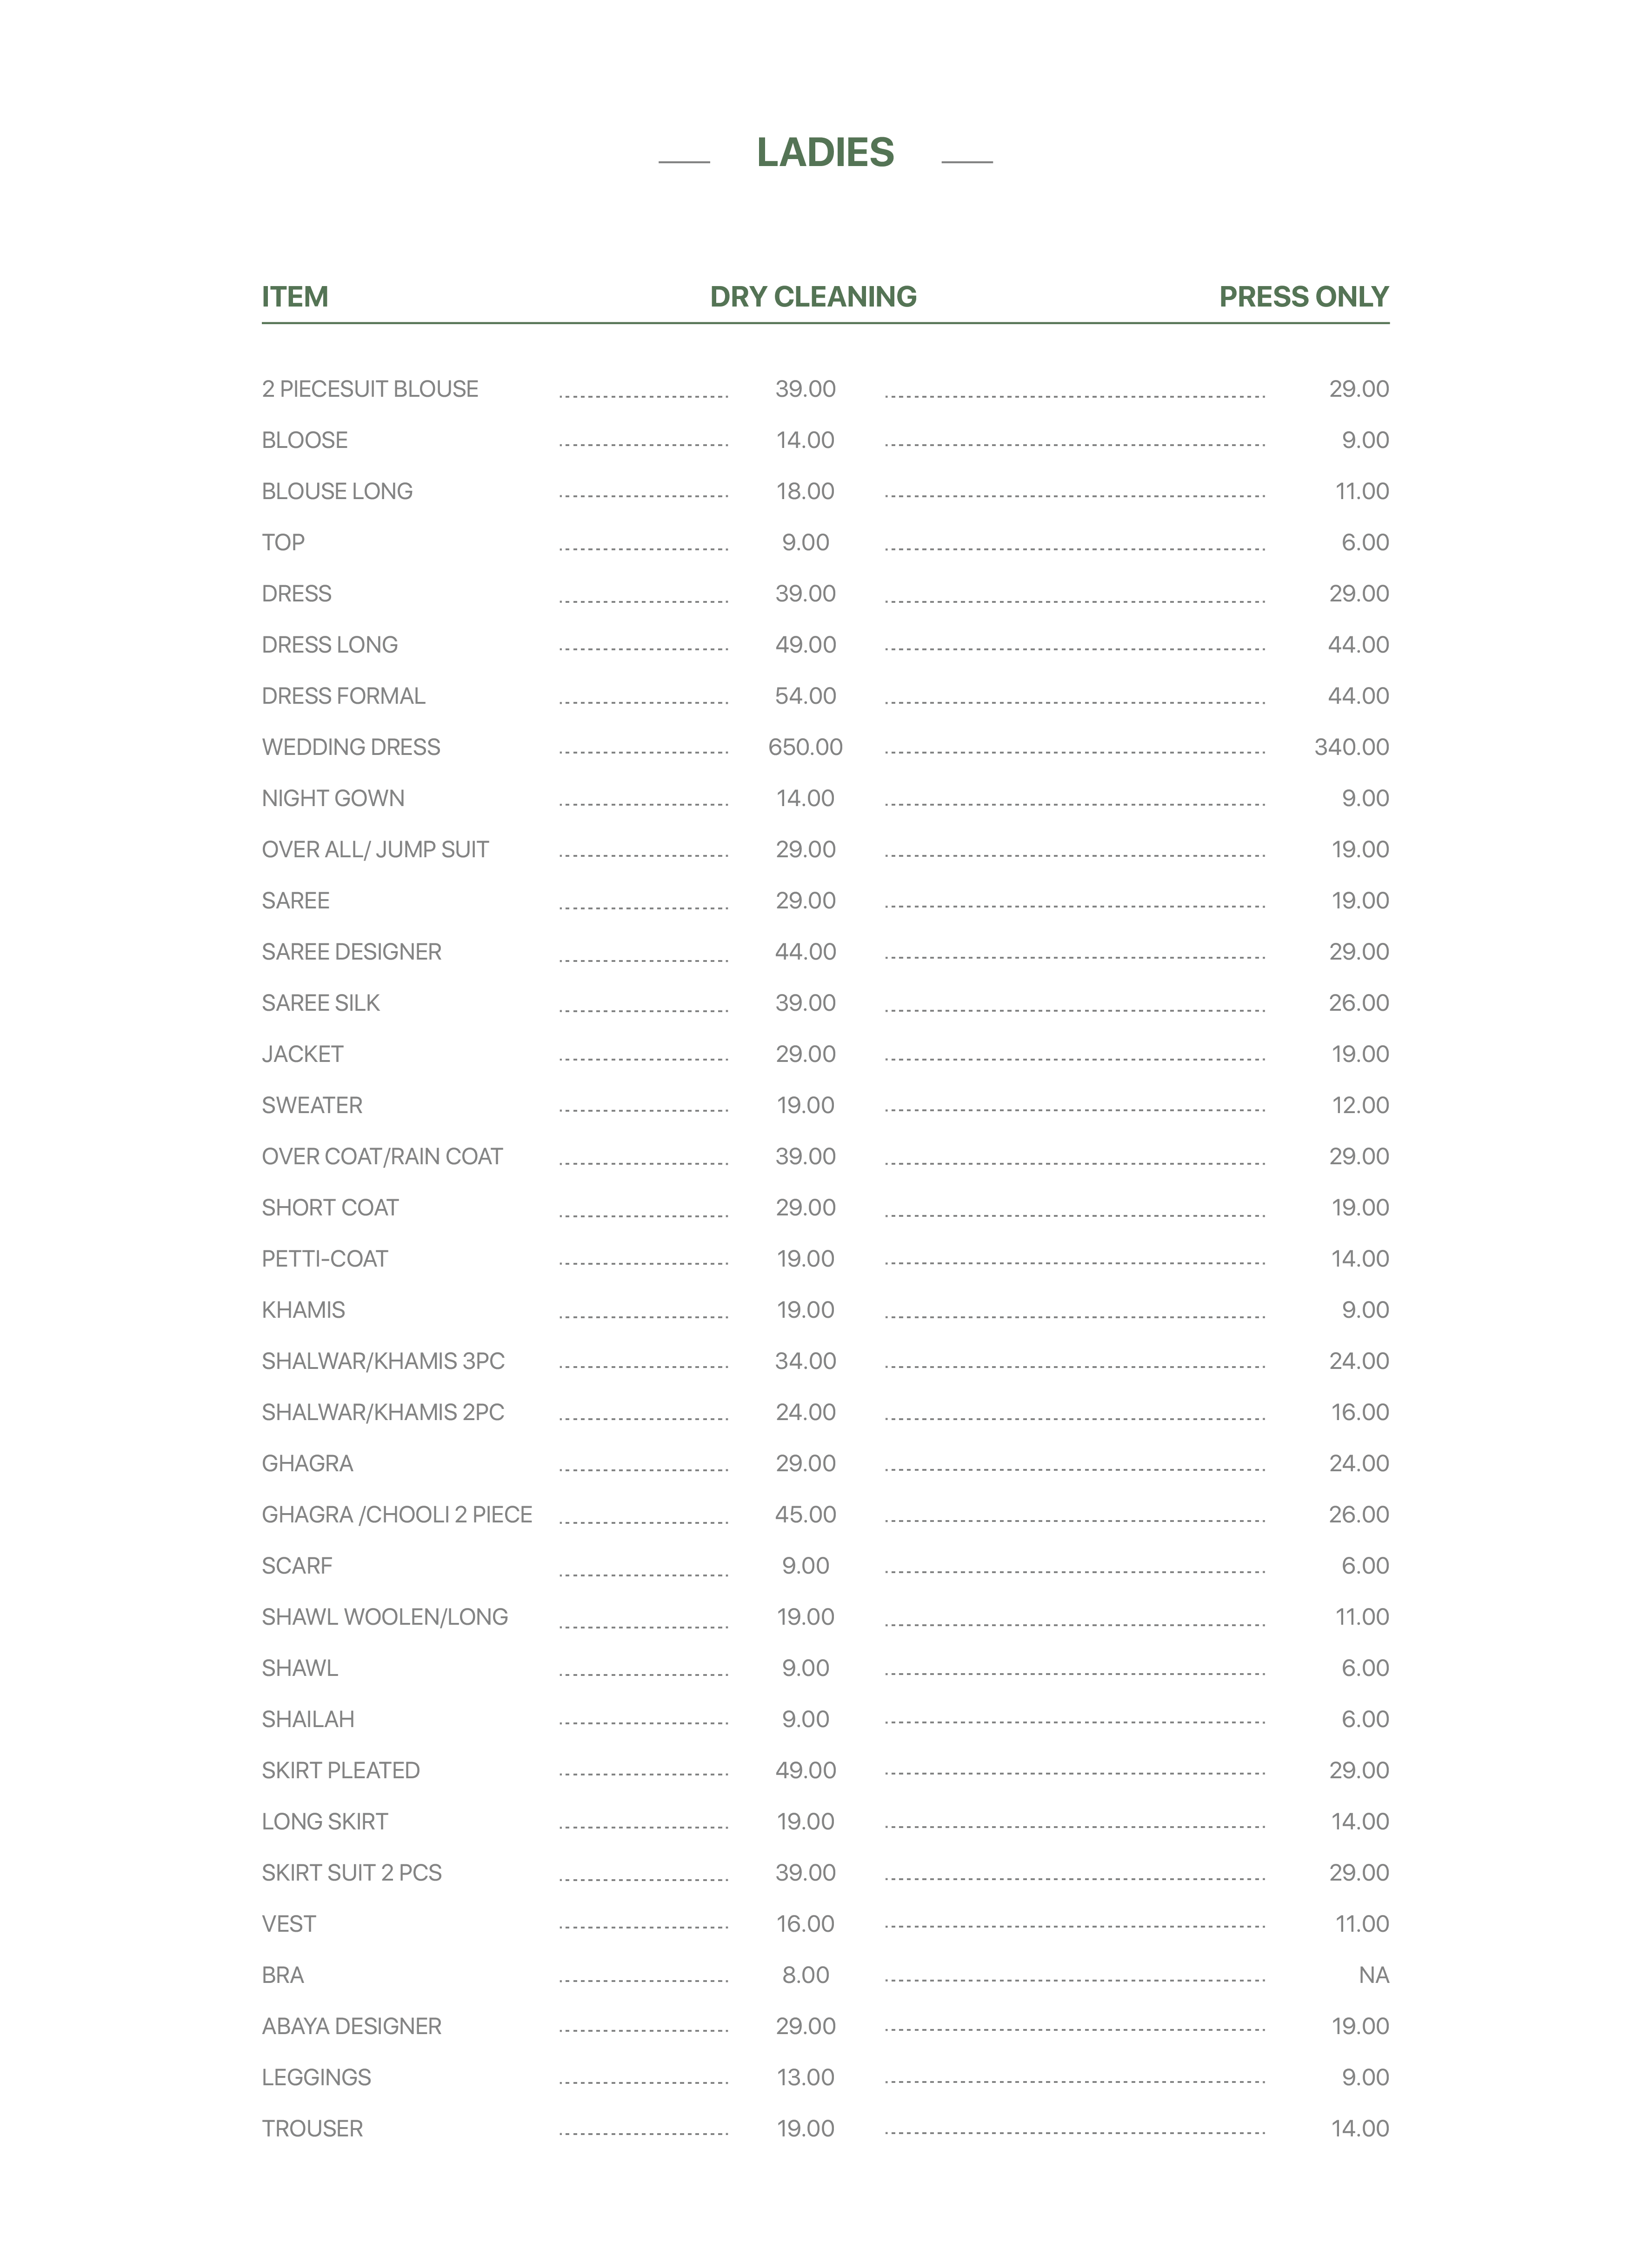Click the BRA press only NA value
The image size is (1652, 2242).
[x=1373, y=1975]
